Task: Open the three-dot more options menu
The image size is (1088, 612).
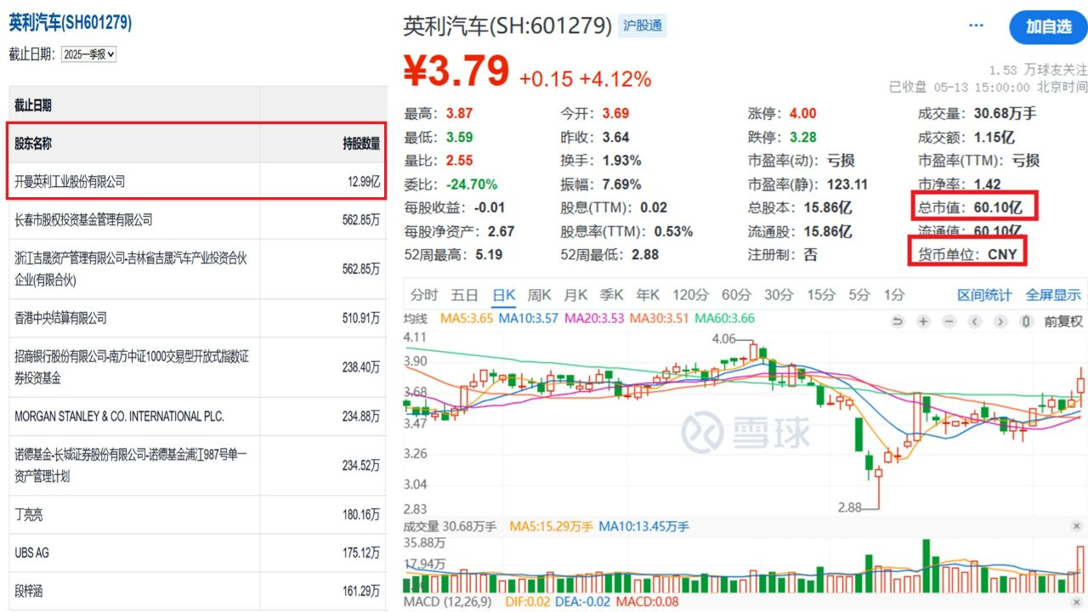Action: 976,25
